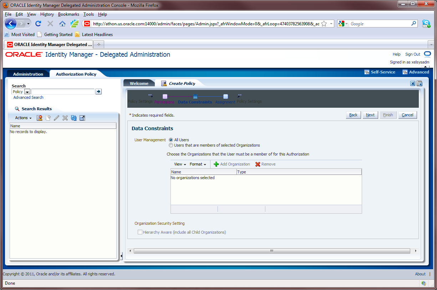
Task: Cancel the Create Policy wizard
Action: [x=407, y=115]
